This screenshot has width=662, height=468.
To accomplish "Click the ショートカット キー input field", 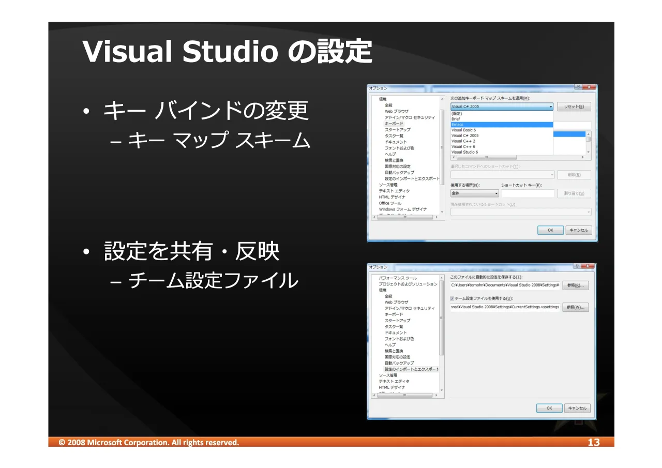I will click(x=528, y=193).
